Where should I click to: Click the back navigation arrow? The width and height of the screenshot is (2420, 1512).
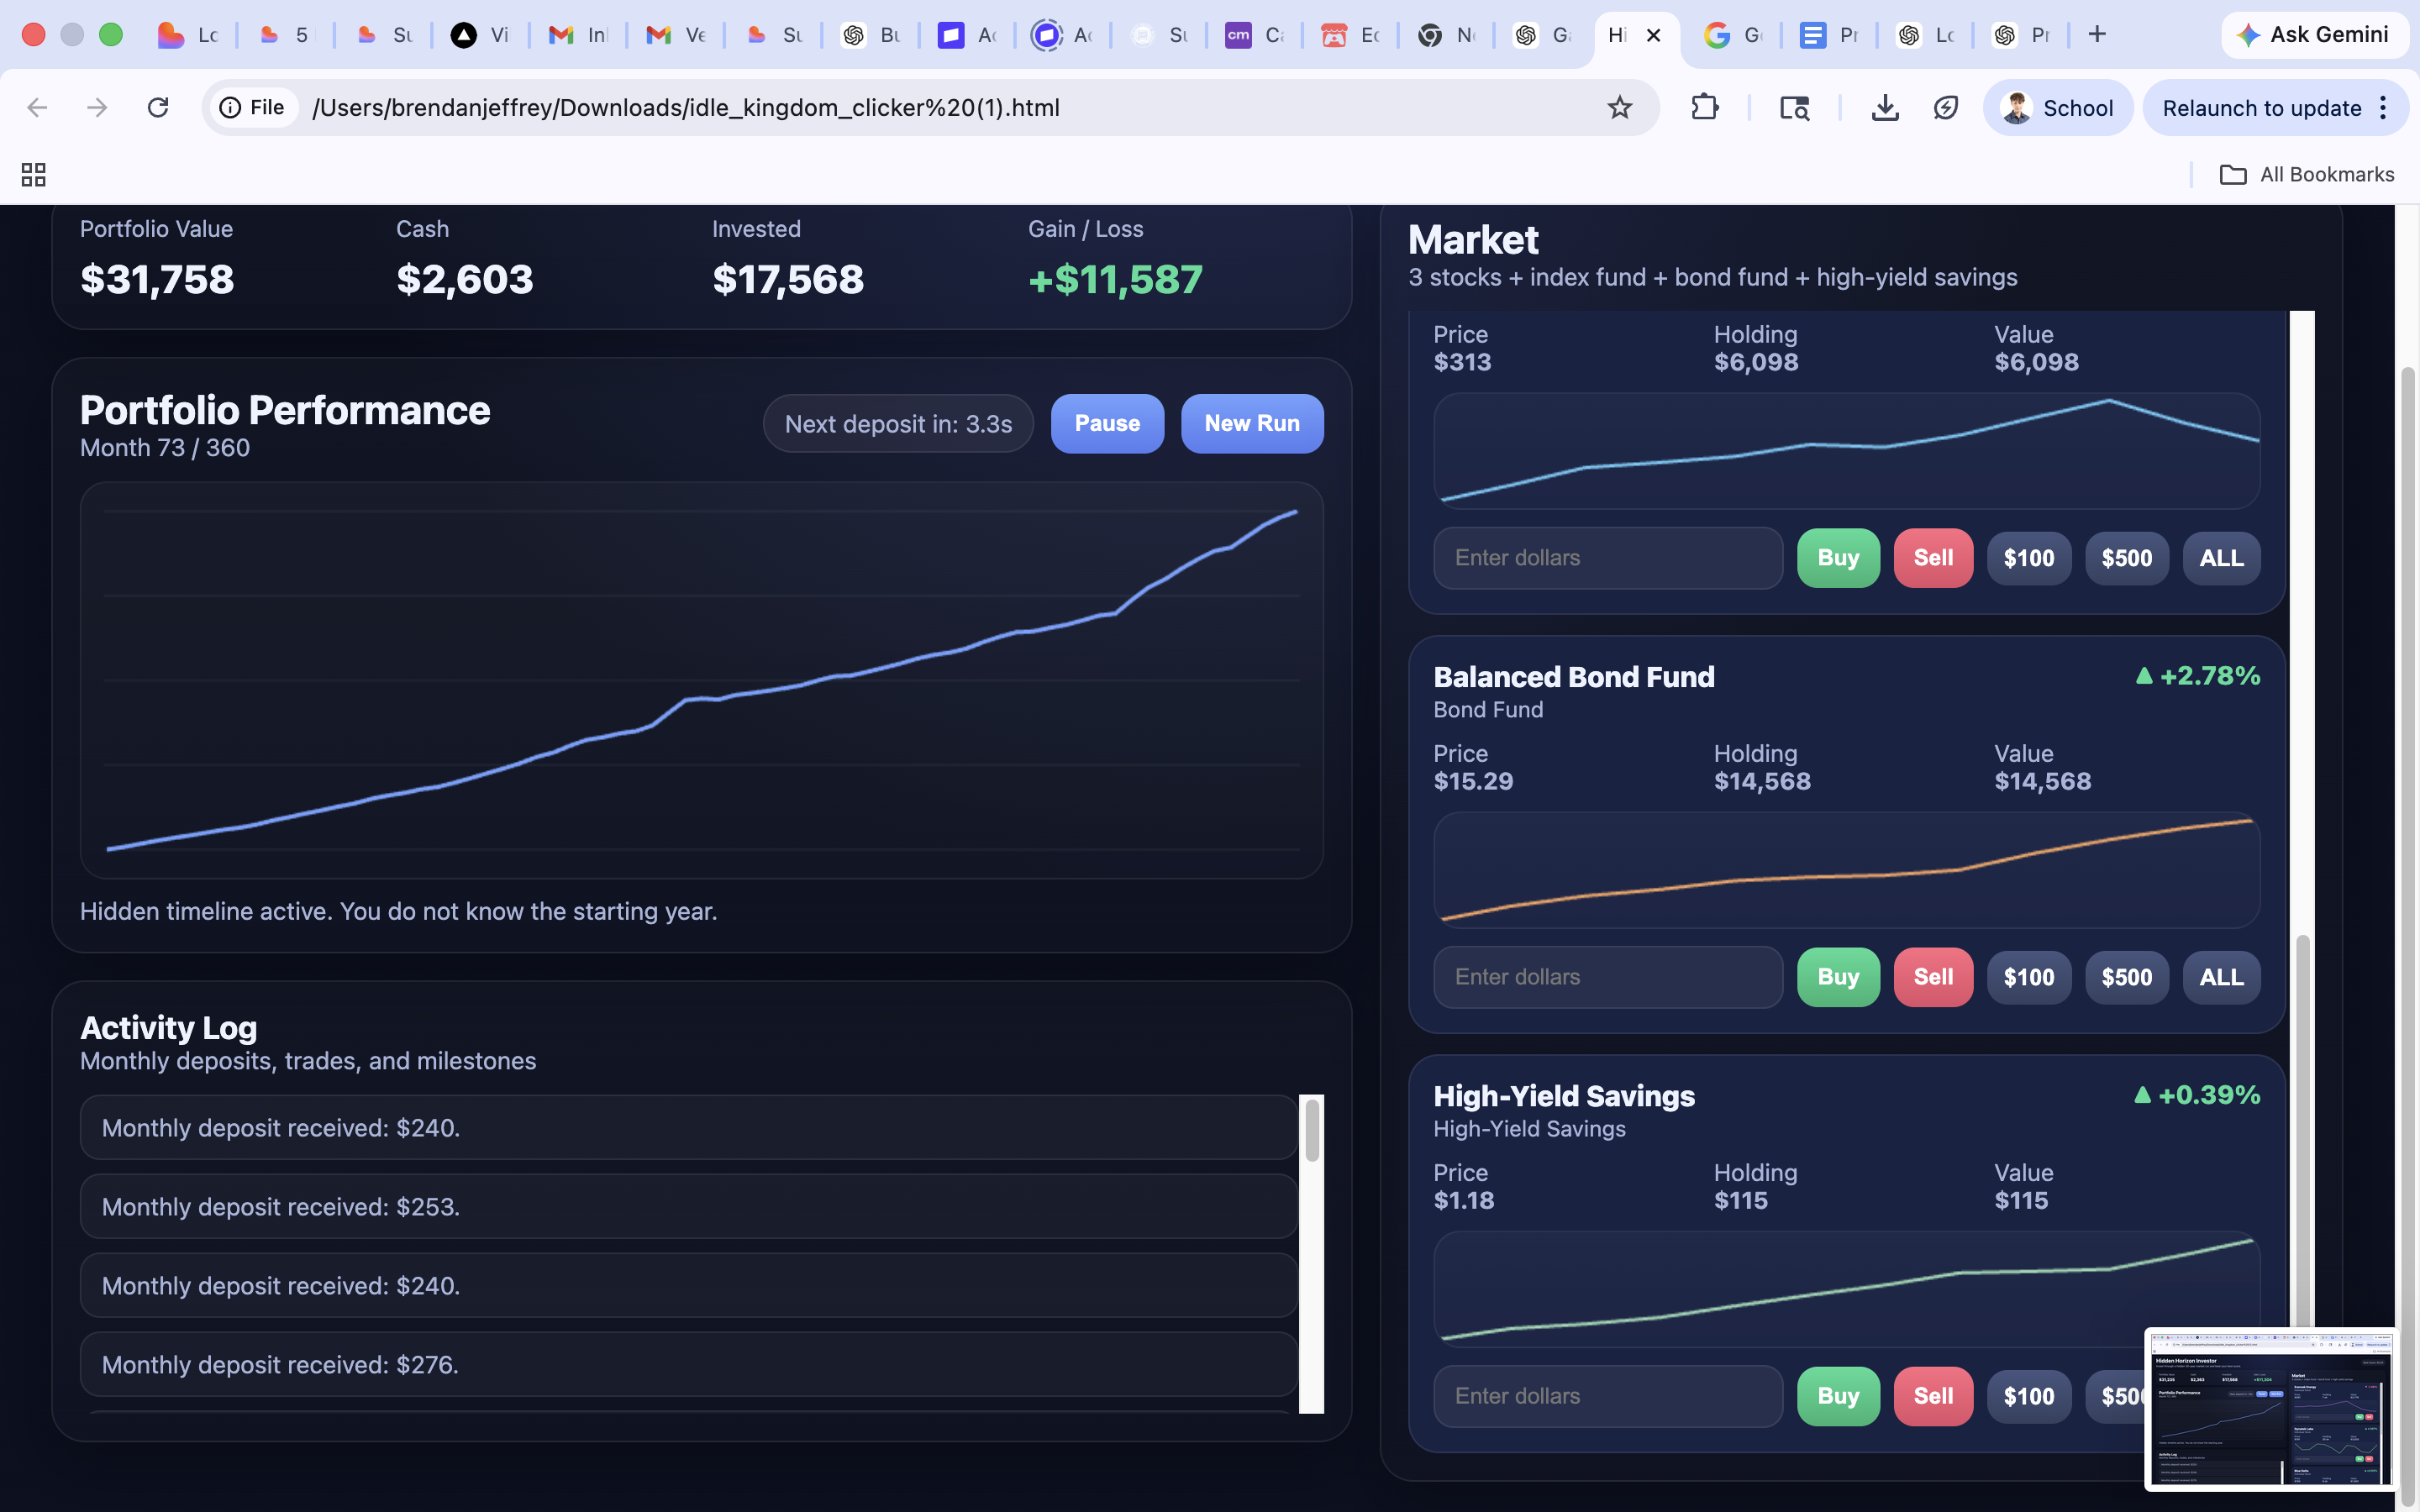coord(37,107)
